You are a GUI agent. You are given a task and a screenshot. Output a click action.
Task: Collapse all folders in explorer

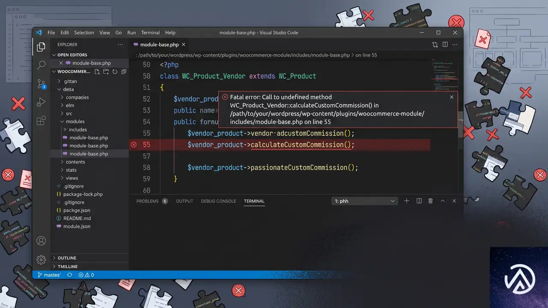pyautogui.click(x=124, y=71)
